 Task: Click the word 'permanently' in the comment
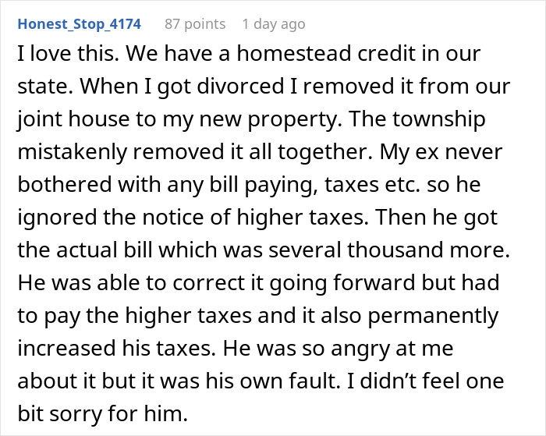[x=433, y=316]
